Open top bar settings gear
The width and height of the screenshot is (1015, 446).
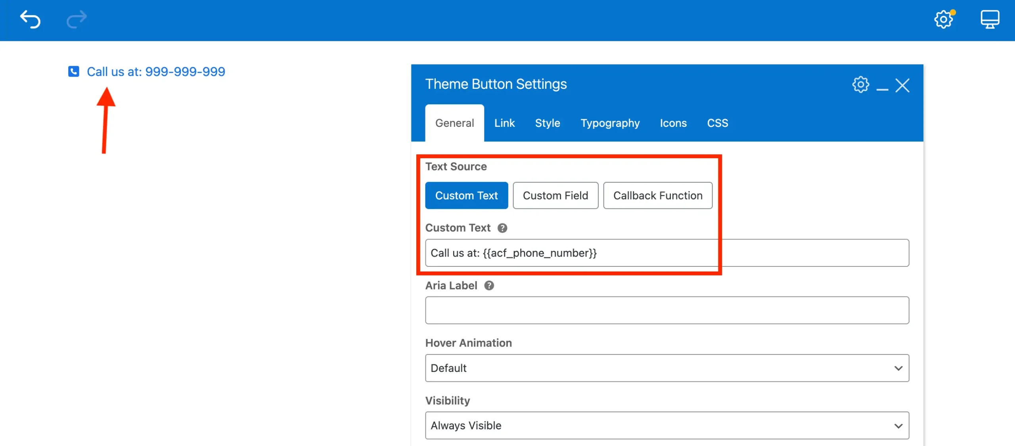[944, 19]
